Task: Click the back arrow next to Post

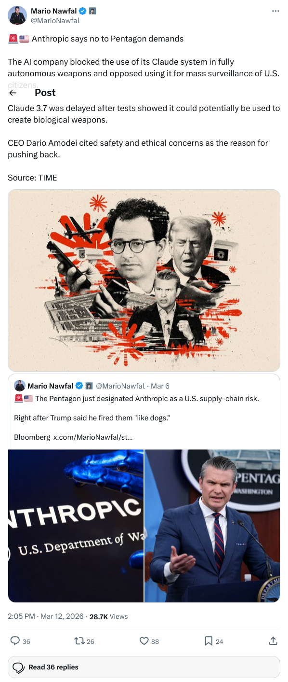Action: coord(13,93)
